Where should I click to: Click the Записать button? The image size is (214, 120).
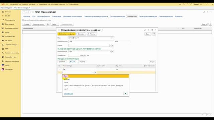pyautogui.click(x=81, y=34)
